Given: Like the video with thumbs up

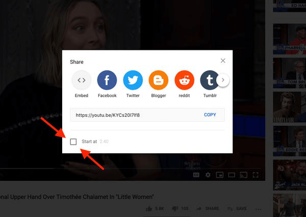Looking at the screenshot, I should pos(149,208).
